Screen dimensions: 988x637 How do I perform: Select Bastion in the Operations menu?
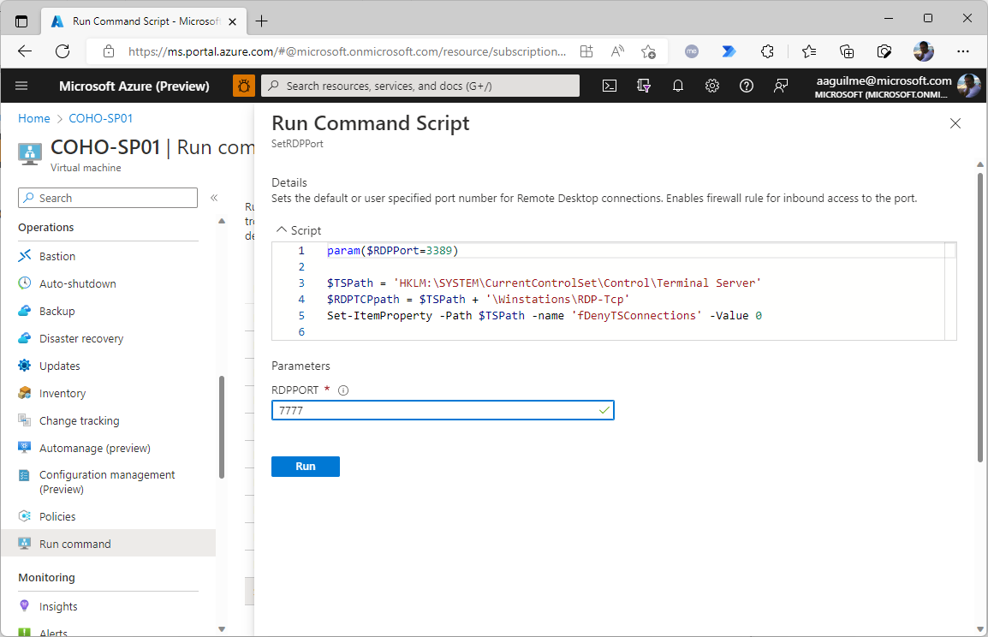(x=57, y=256)
